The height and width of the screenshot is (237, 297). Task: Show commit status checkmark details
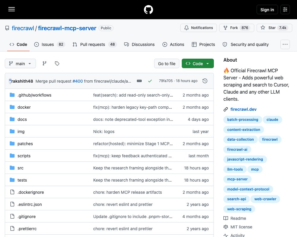(x=150, y=81)
